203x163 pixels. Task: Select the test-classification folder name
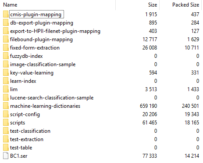tap(30, 131)
